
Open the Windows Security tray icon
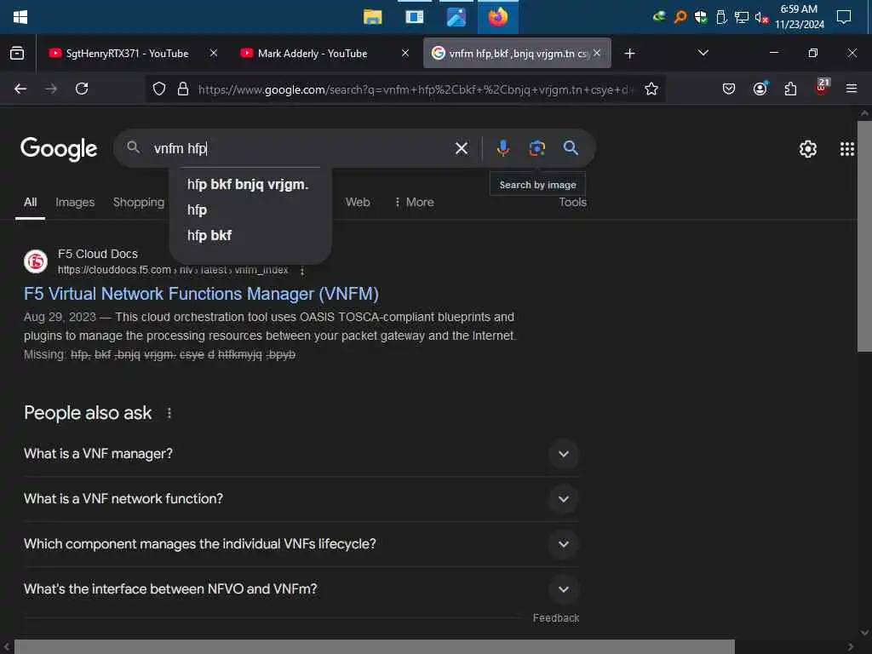coord(701,17)
